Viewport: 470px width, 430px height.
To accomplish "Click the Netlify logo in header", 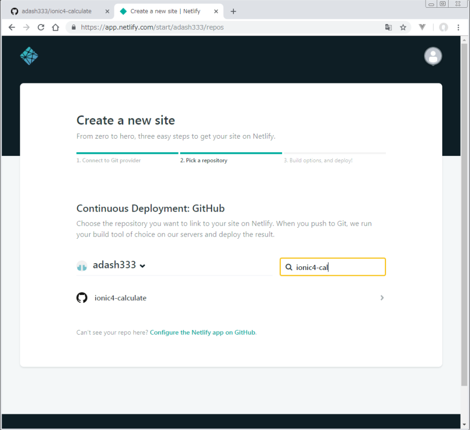I will (29, 56).
